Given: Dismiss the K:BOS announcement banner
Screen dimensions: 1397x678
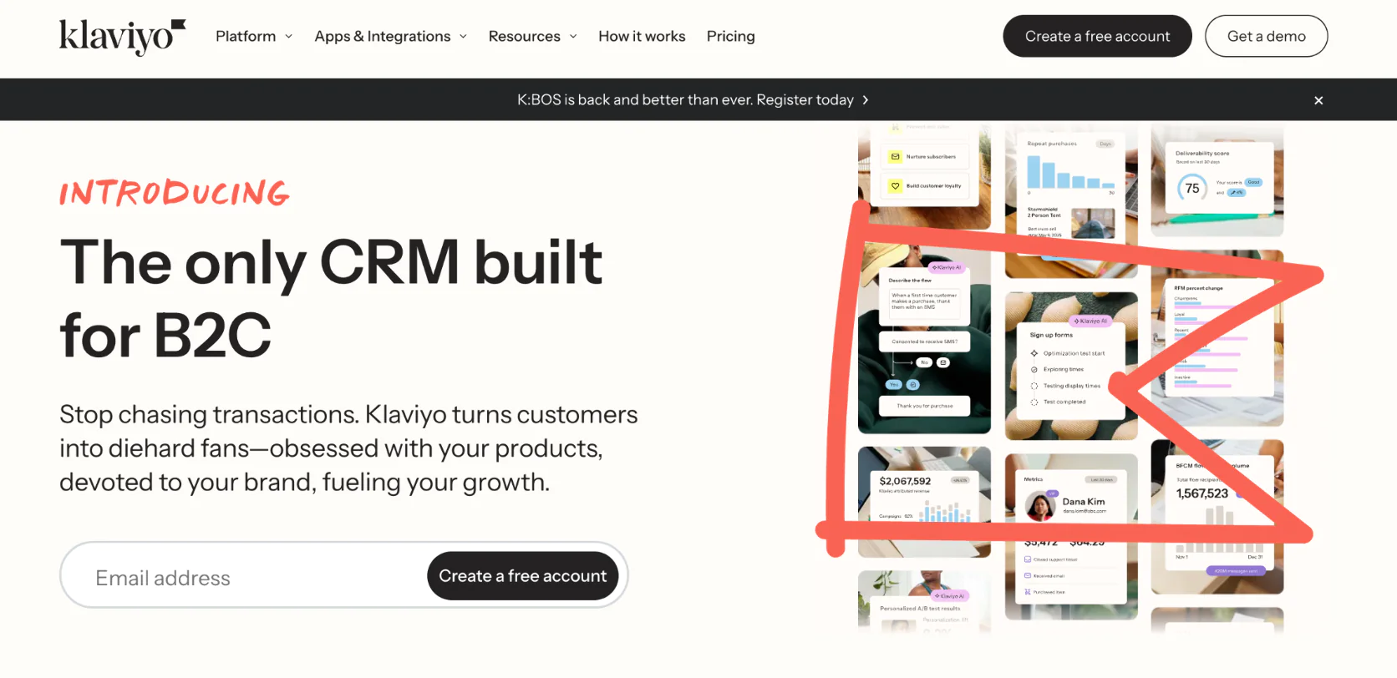Looking at the screenshot, I should click(x=1318, y=100).
